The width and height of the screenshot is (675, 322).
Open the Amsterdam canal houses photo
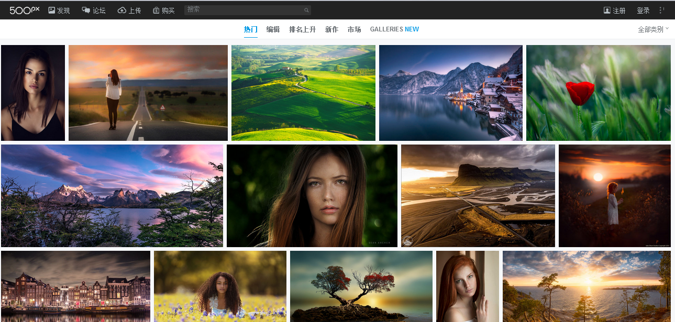click(75, 286)
